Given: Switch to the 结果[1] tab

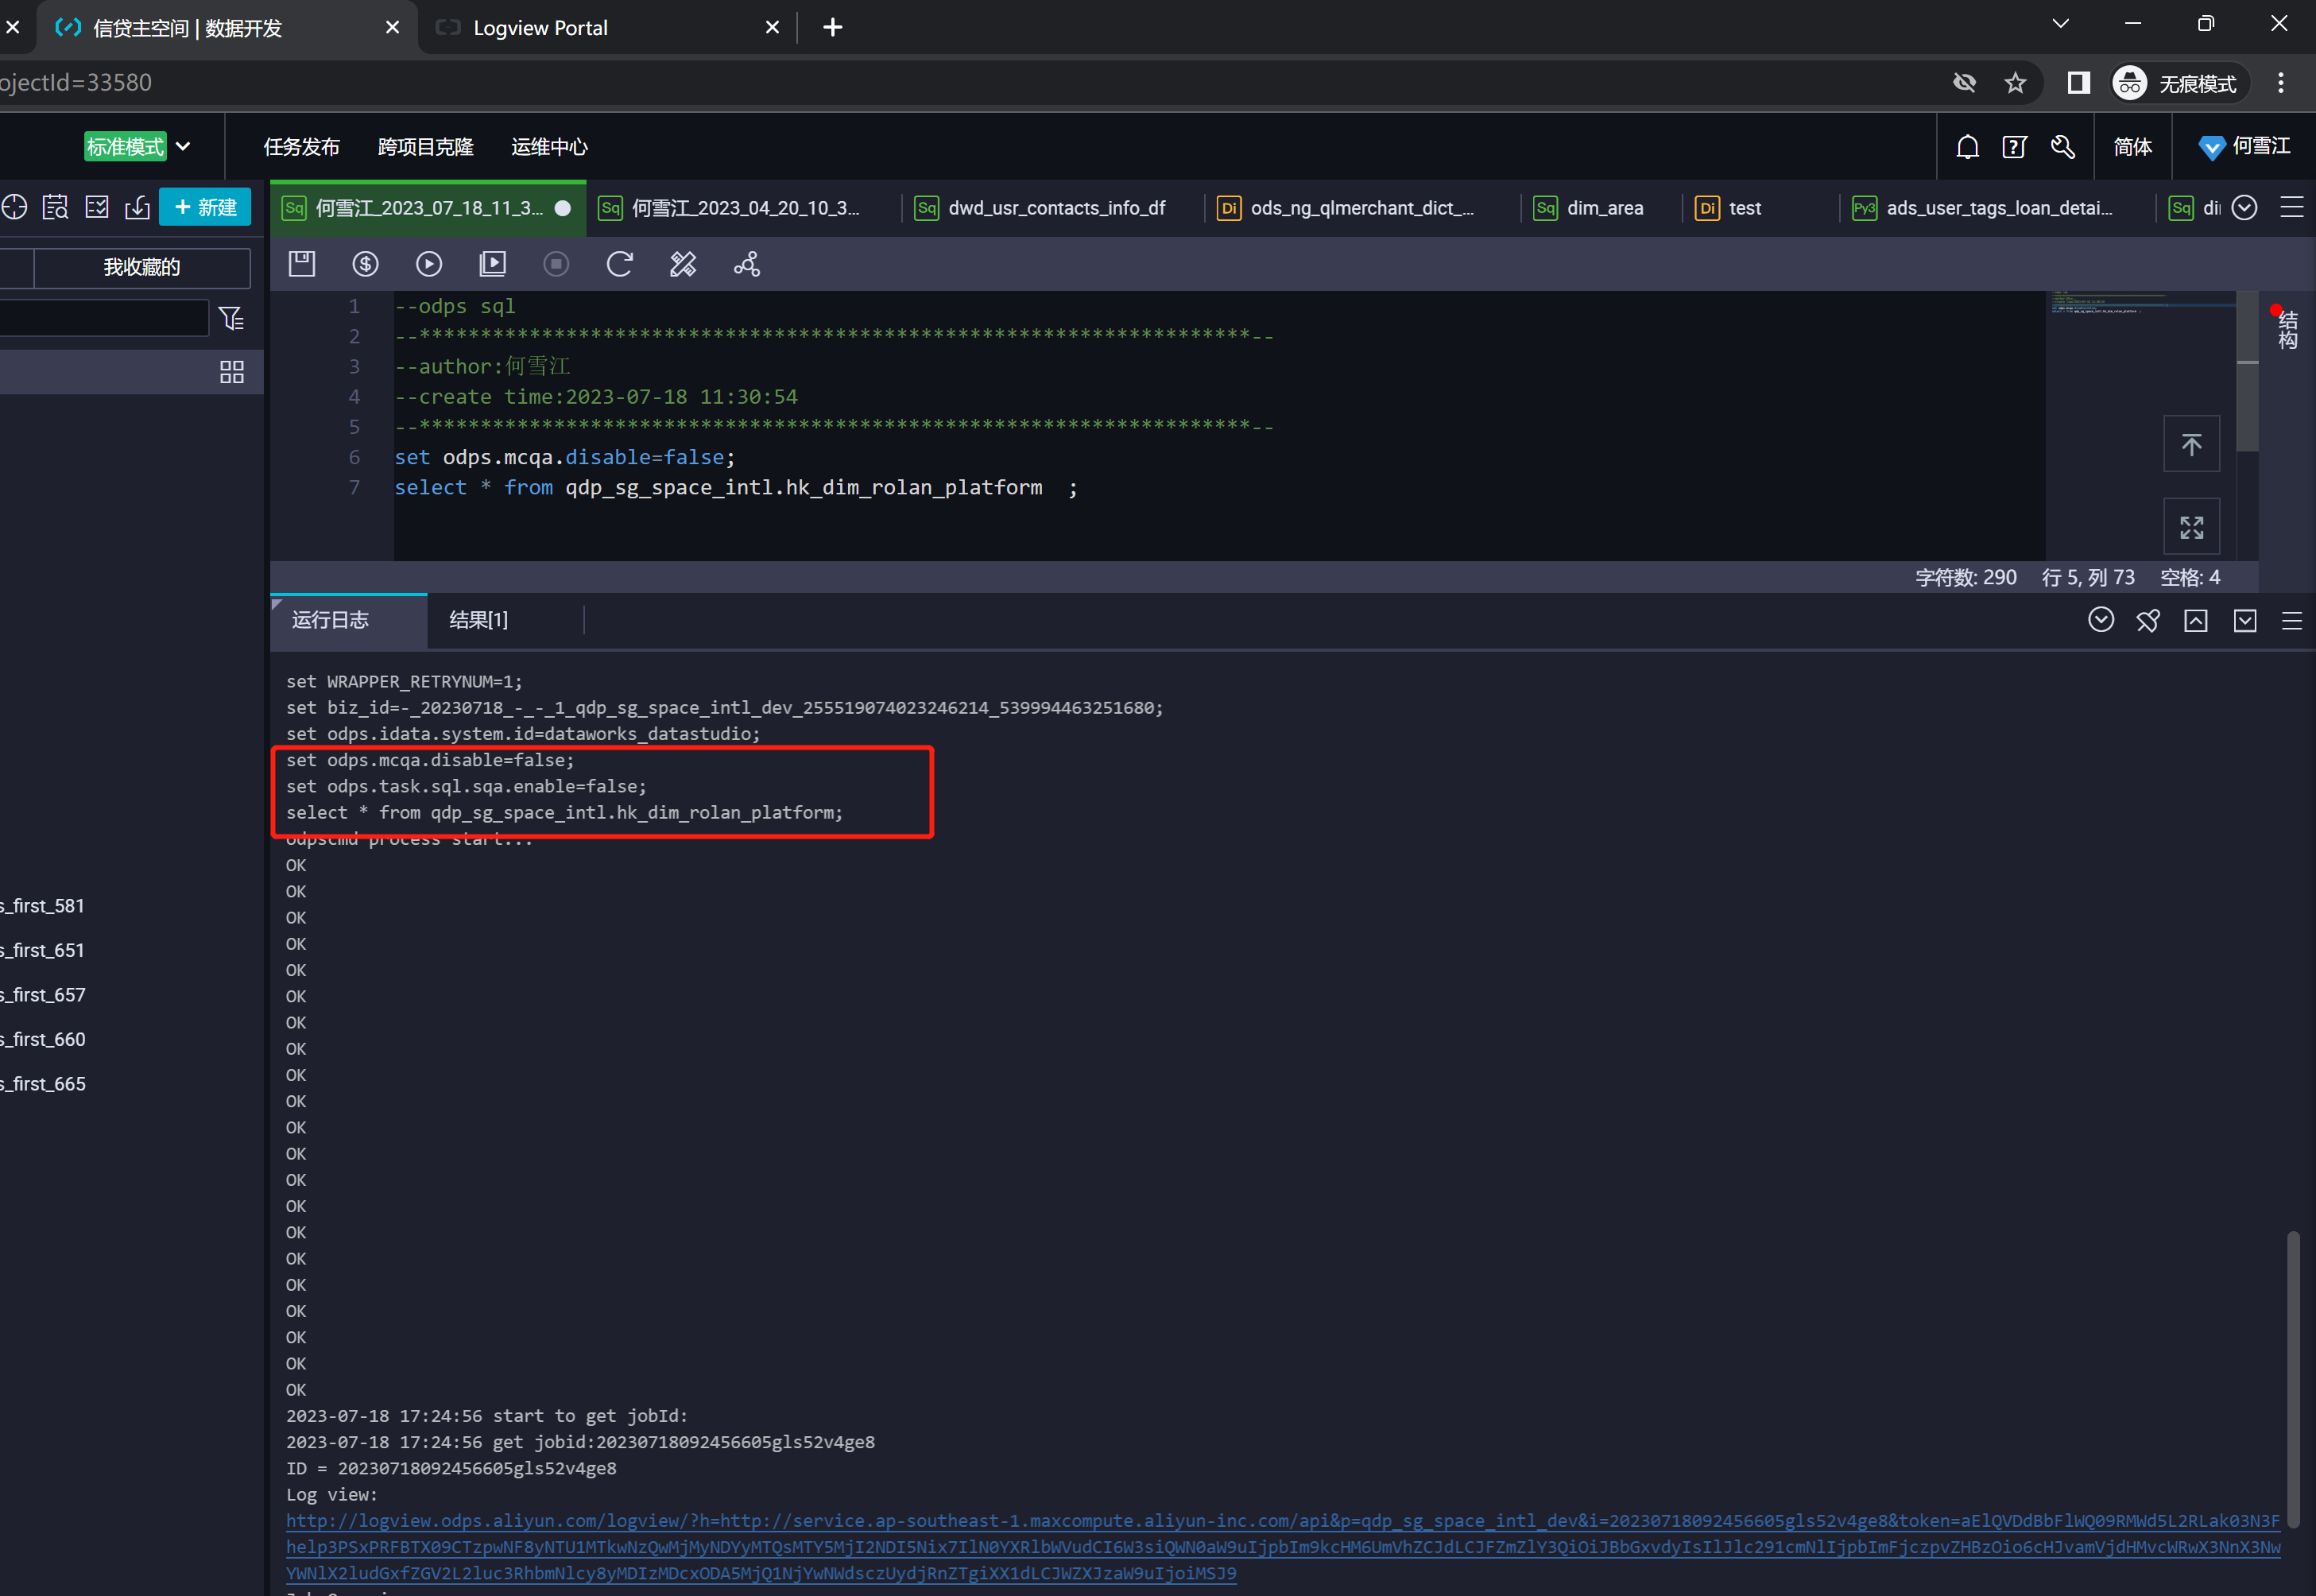Looking at the screenshot, I should click(x=479, y=621).
